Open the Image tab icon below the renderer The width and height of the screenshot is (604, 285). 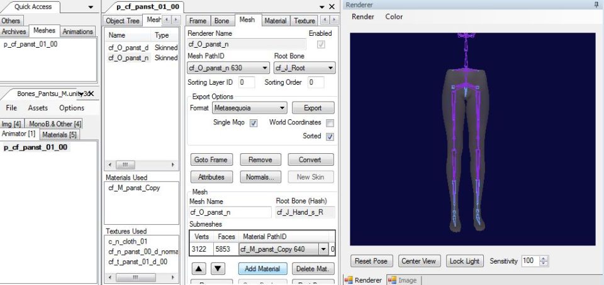[392, 280]
